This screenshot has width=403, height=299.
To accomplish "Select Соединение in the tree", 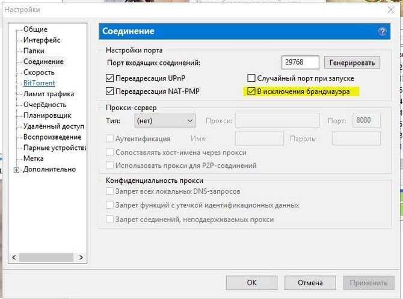I will [x=43, y=62].
